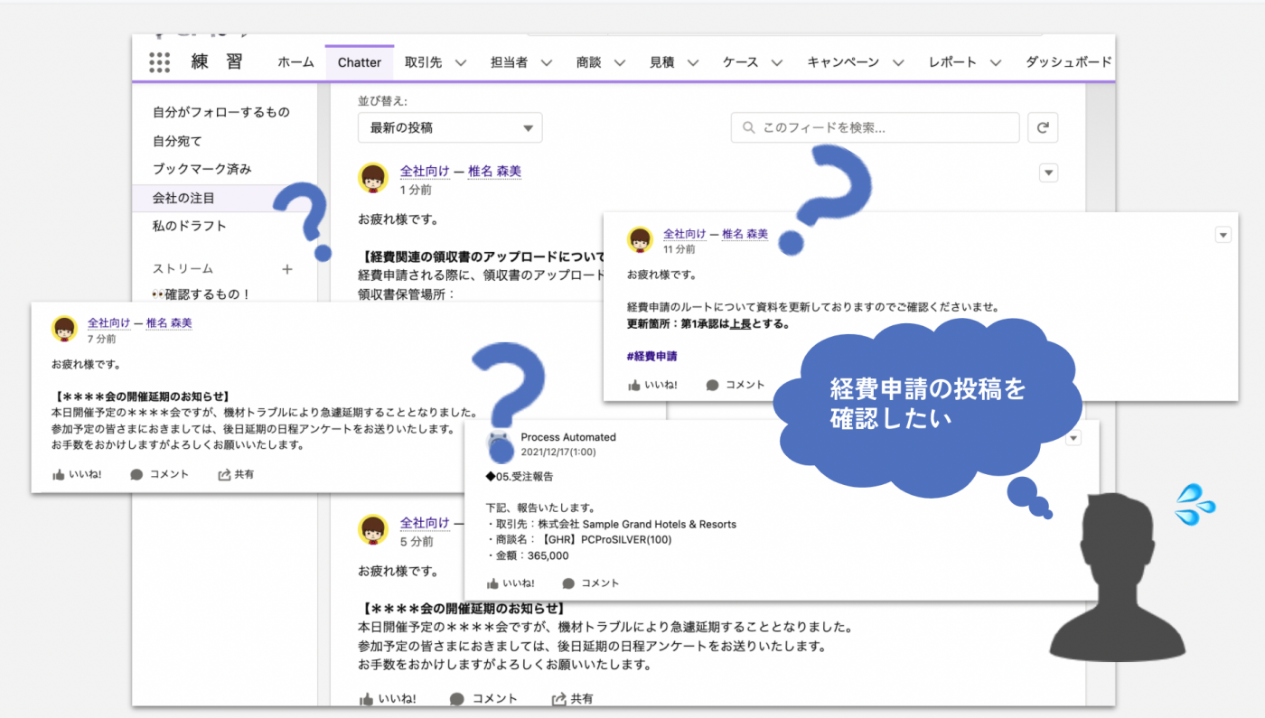This screenshot has height=718, width=1265.
Task: Click avatar on the 11 分前 post
Action: click(641, 239)
